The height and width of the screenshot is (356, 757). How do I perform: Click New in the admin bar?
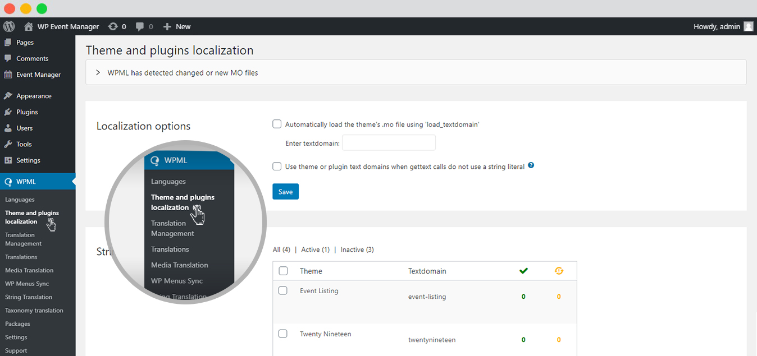tap(183, 26)
